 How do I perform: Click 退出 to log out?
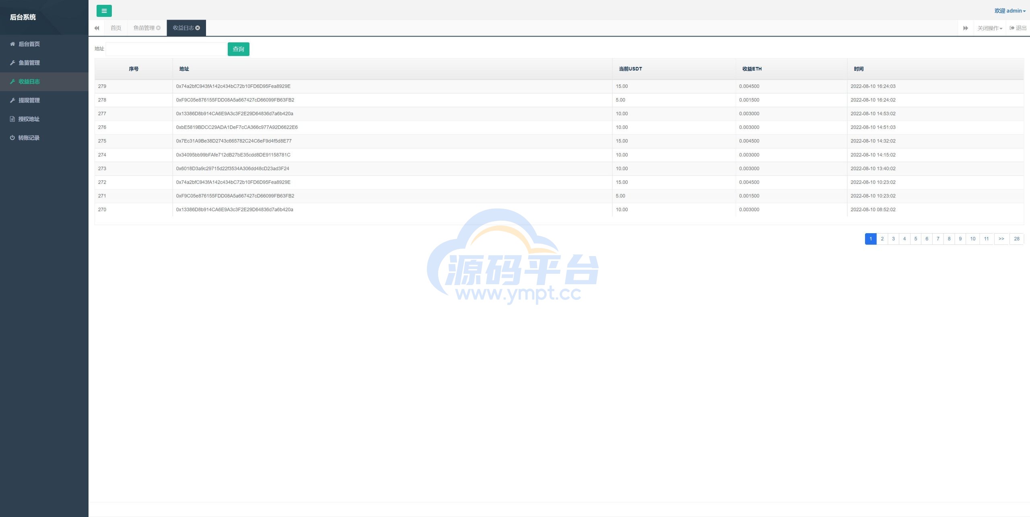1018,28
